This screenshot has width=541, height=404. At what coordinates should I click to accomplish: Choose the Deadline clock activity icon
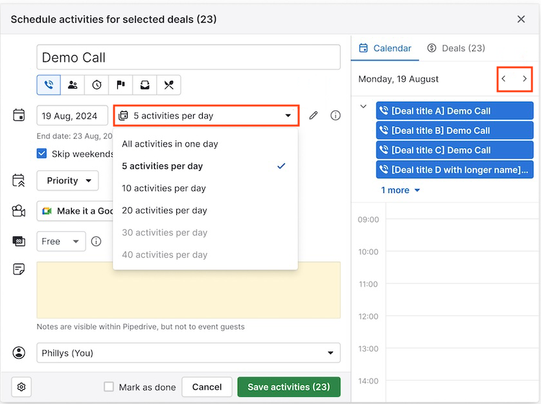96,85
